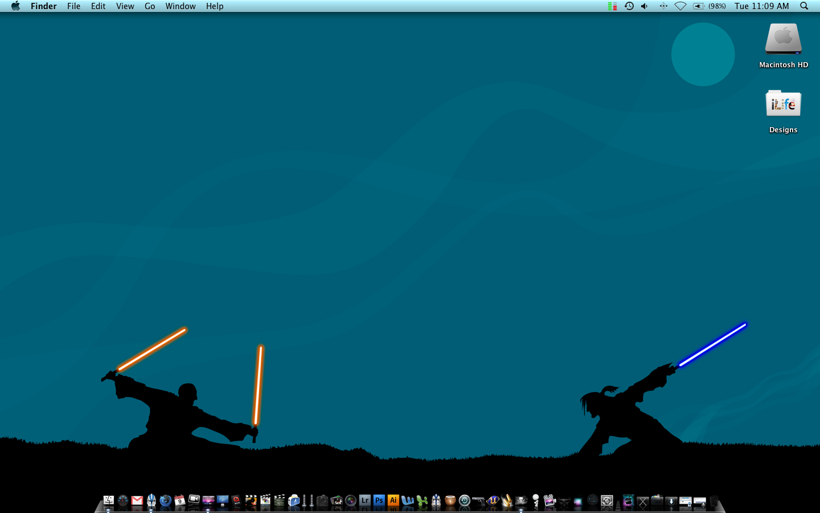Open the black DSLR camera dock icon
Image resolution: width=820 pixels, height=513 pixels.
(322, 501)
